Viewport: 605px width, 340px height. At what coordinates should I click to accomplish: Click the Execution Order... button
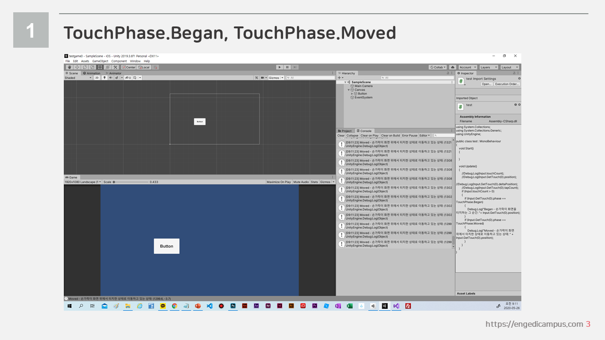pos(507,84)
